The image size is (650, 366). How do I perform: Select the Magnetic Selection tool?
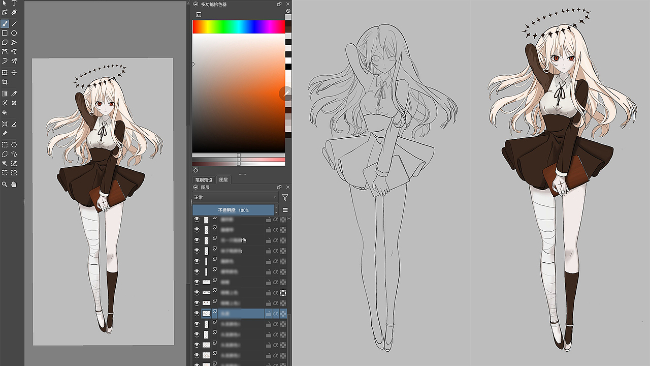pyautogui.click(x=14, y=173)
